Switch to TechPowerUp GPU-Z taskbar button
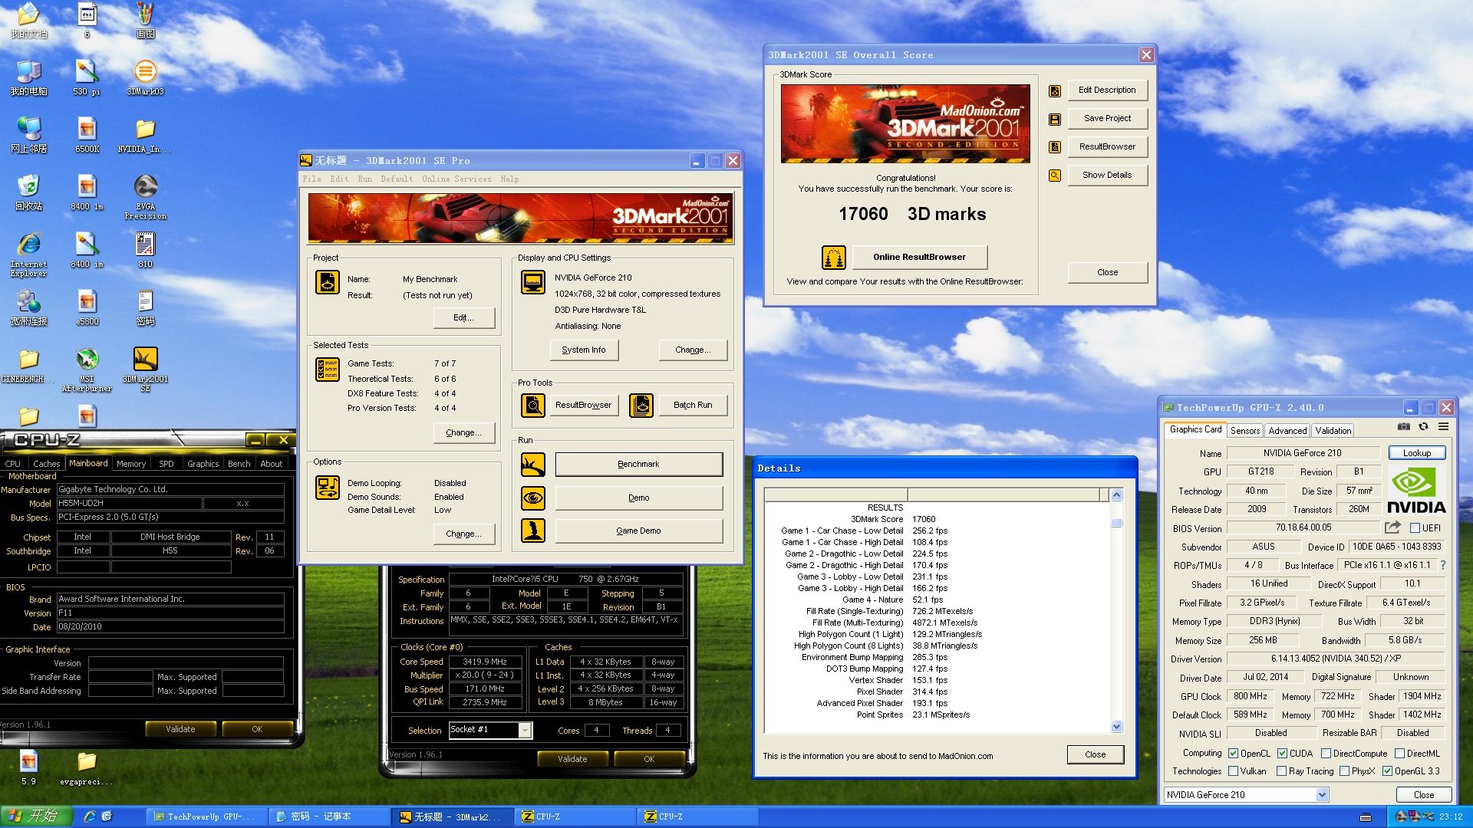 209,817
